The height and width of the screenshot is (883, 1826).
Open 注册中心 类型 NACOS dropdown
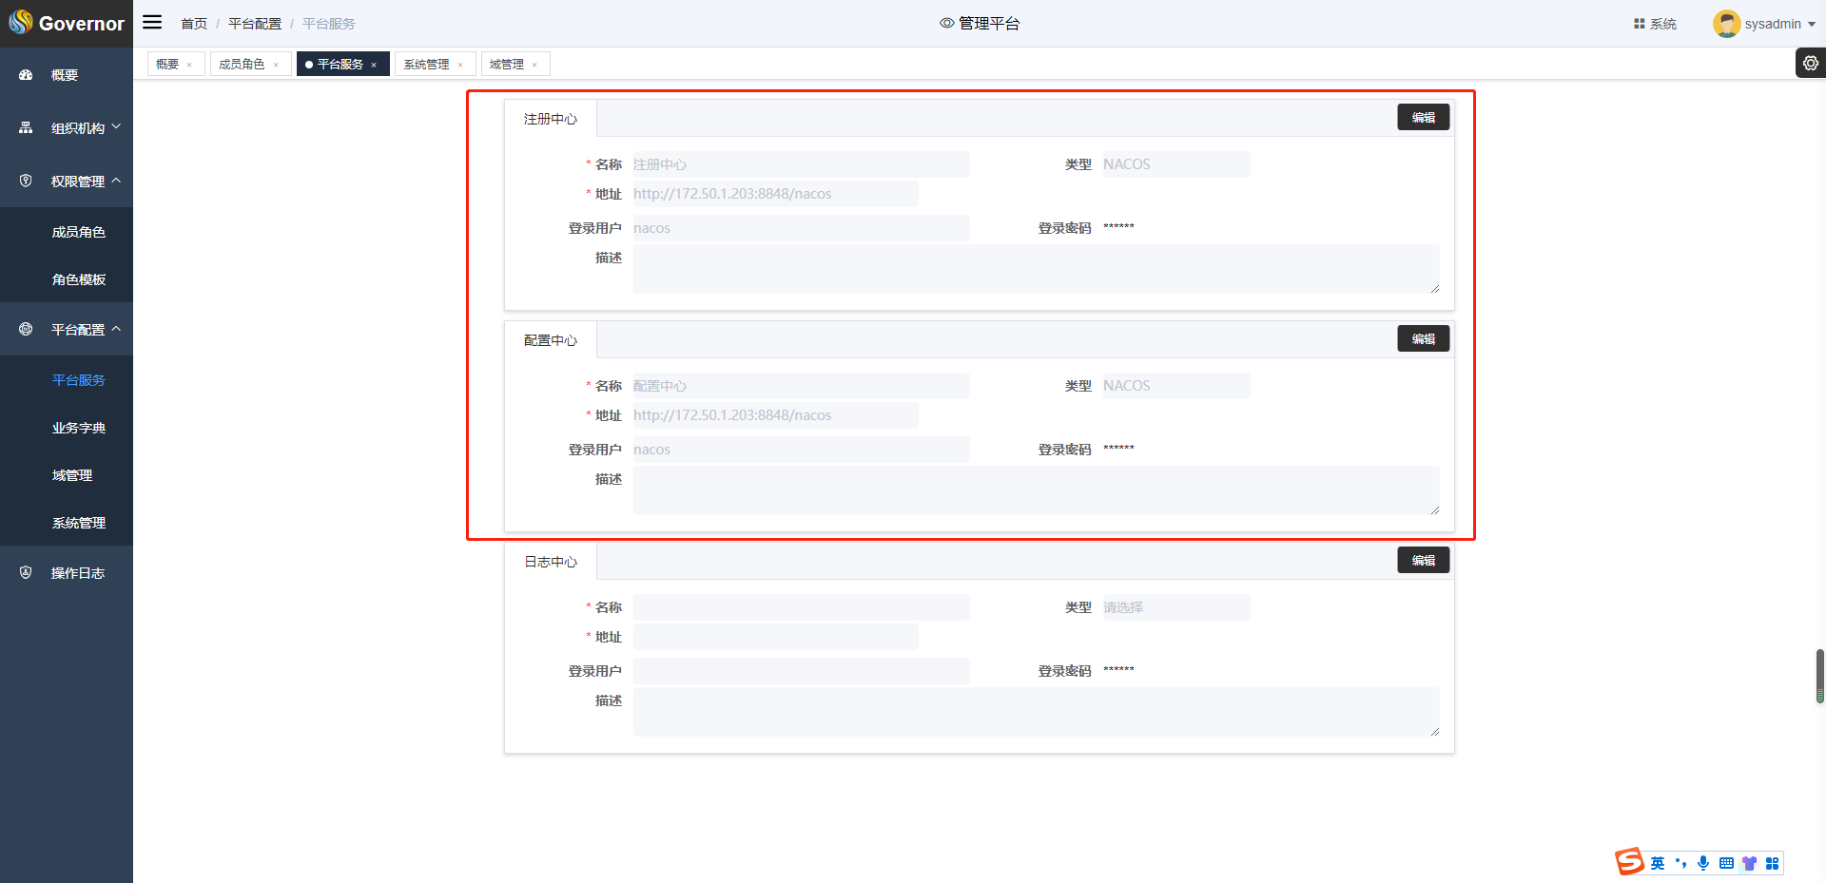(x=1175, y=164)
